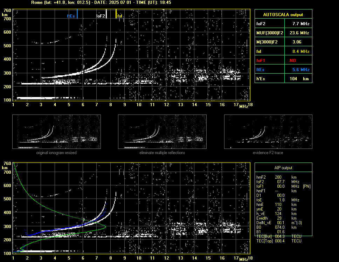The image size is (339, 262).
Task: Click the 'eliminate multiple reflections' caption
Action: click(162, 153)
